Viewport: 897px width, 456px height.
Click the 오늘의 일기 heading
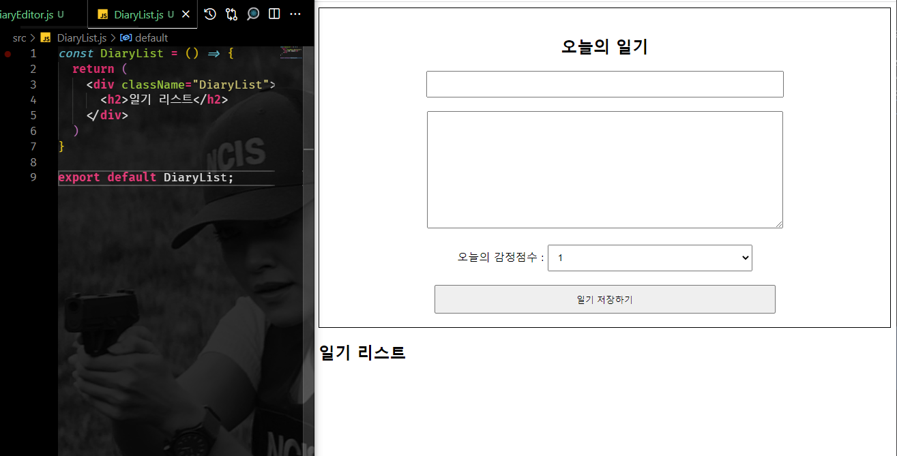pyautogui.click(x=604, y=47)
